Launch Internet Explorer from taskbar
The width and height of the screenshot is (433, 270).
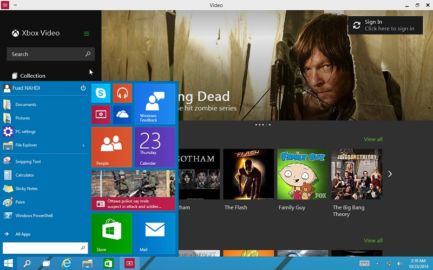(67, 264)
